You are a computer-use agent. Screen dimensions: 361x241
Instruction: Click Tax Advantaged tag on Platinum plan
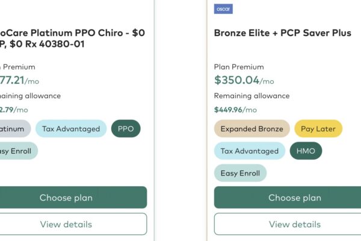(x=71, y=129)
